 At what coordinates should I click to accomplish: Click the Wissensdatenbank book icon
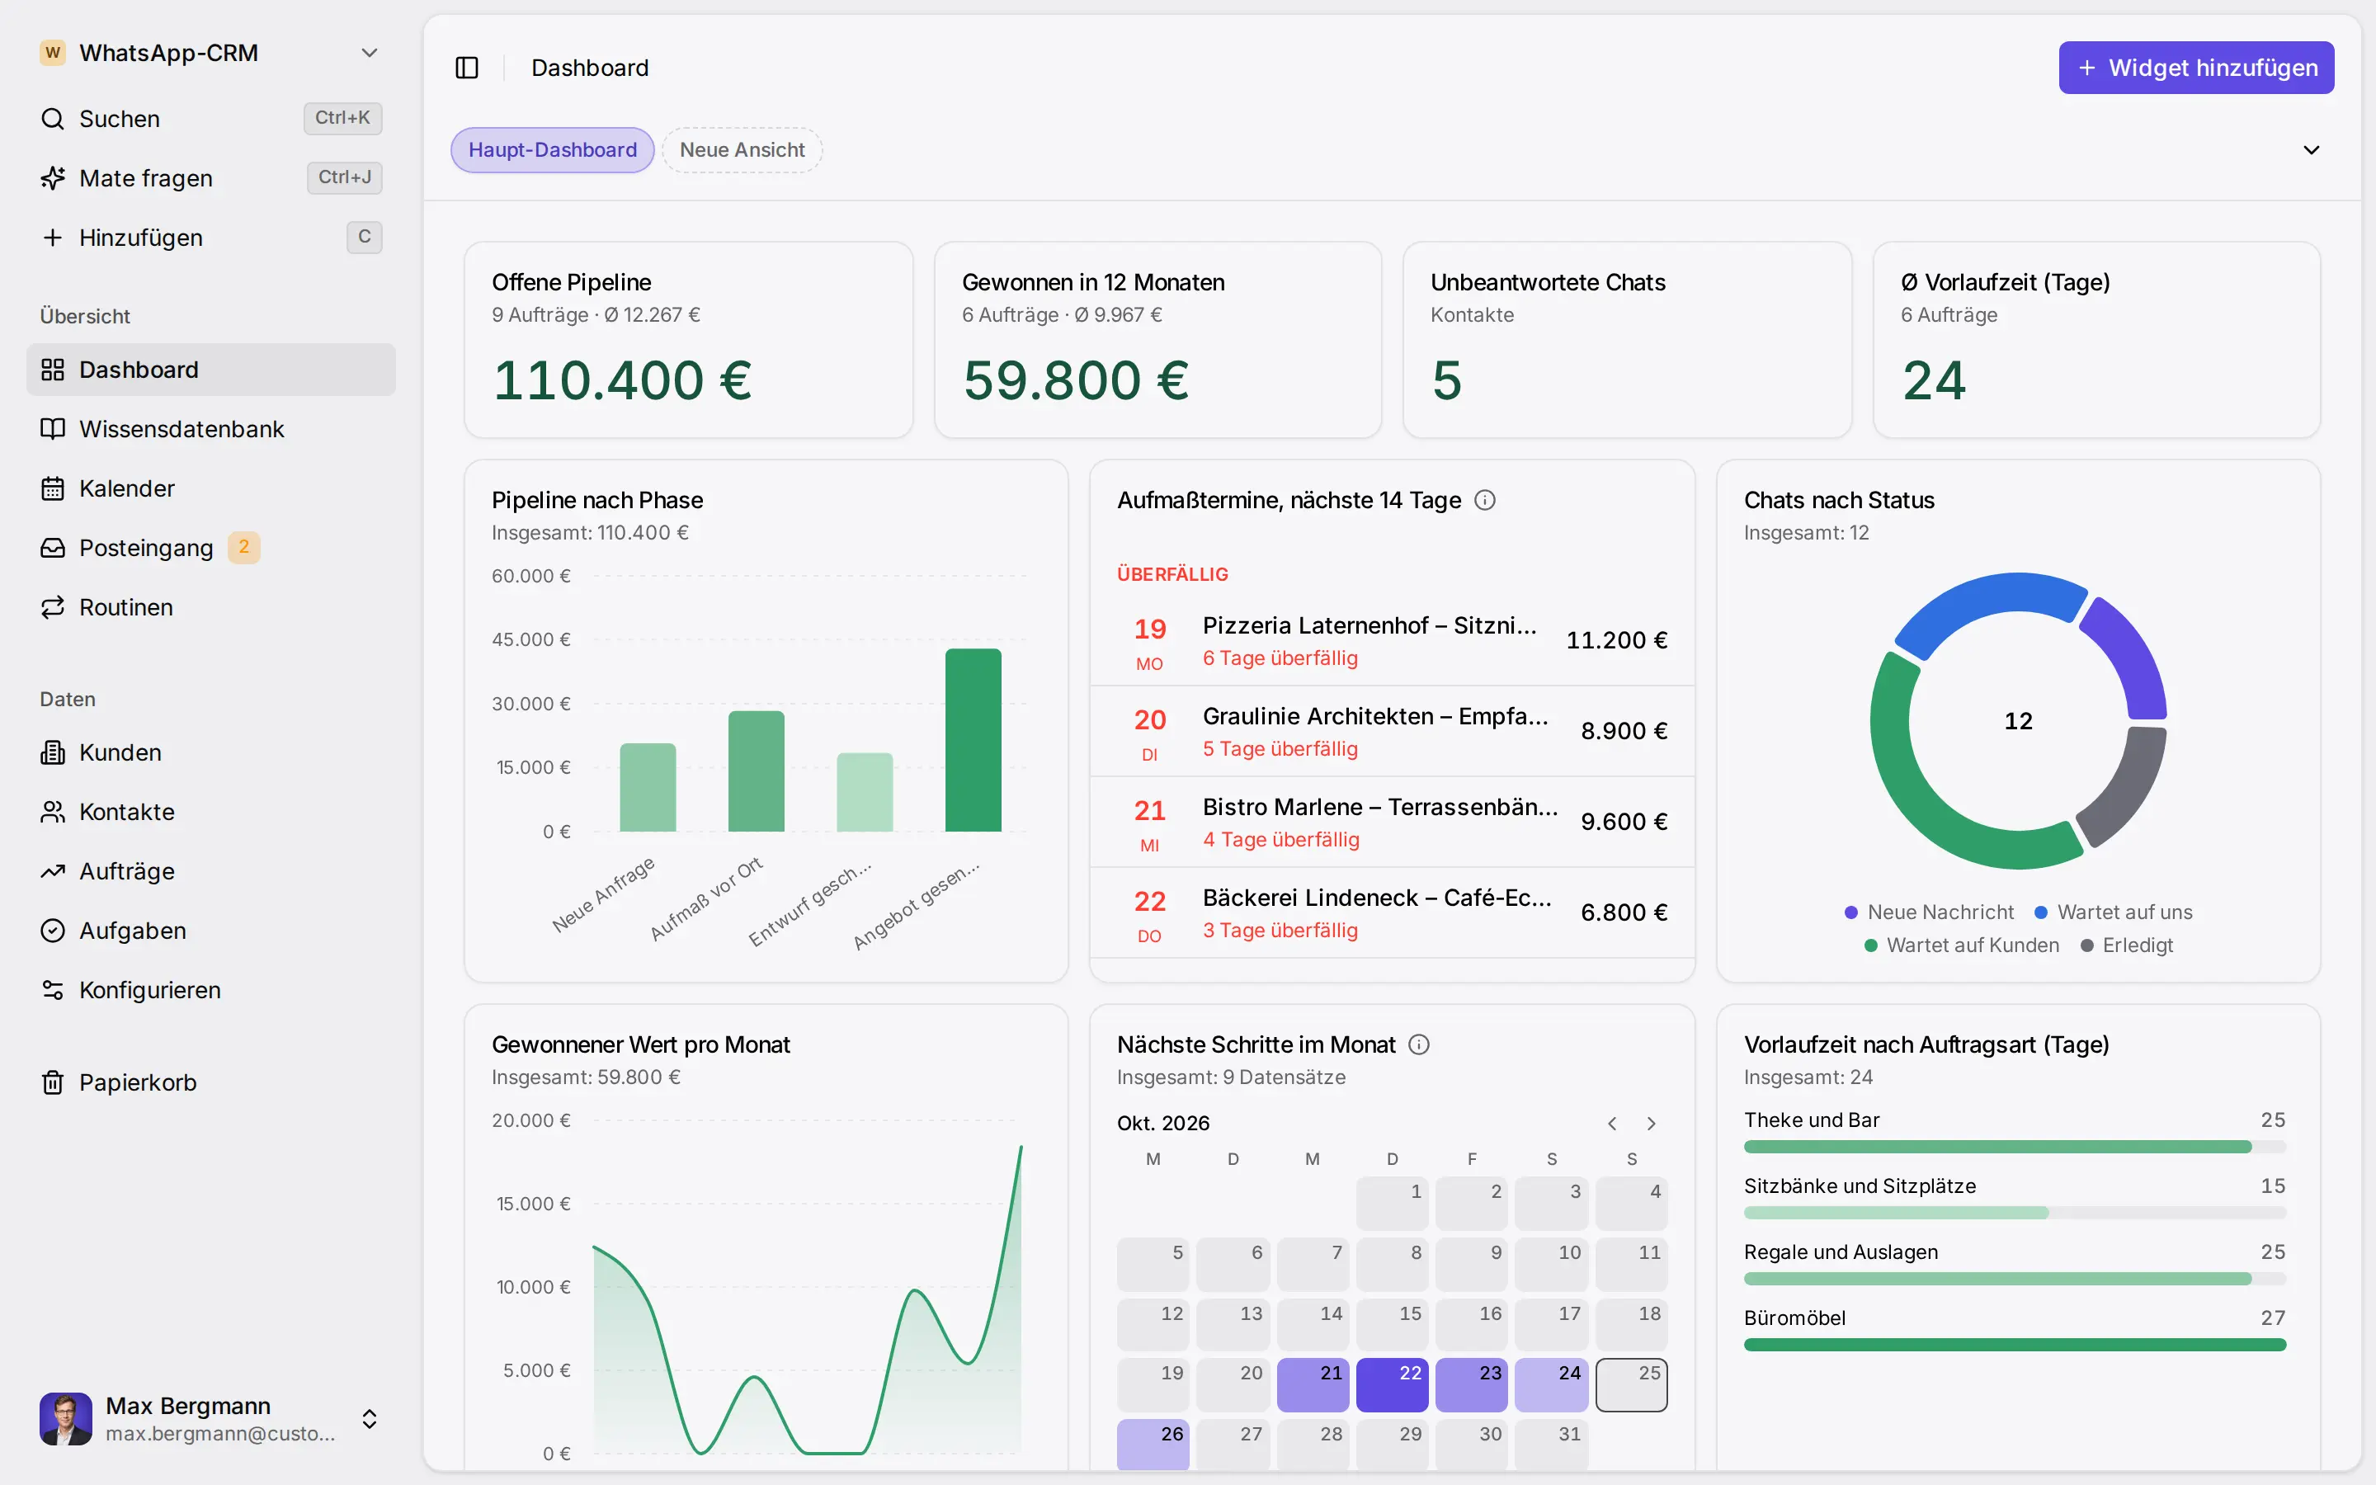(x=52, y=429)
